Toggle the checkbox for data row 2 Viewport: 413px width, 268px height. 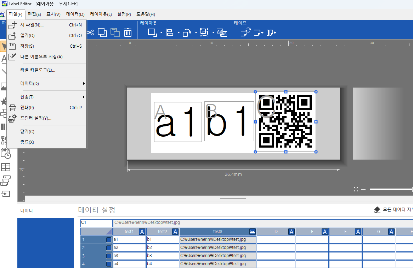click(x=108, y=248)
